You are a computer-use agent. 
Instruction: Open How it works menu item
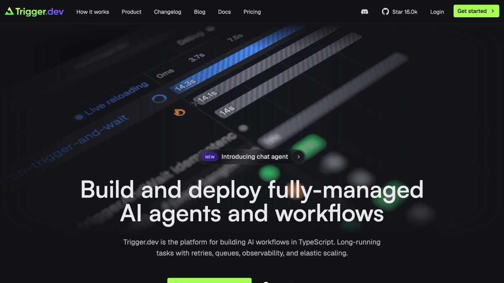click(93, 12)
